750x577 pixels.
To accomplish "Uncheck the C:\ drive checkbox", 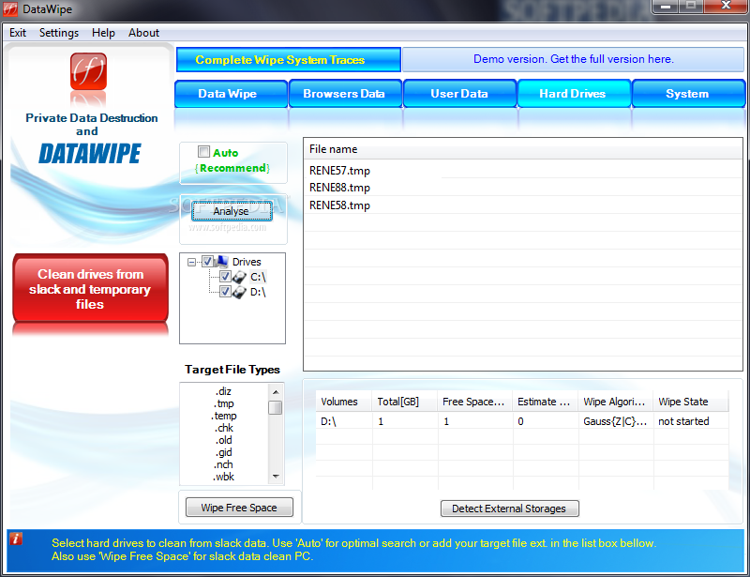I will tap(225, 276).
